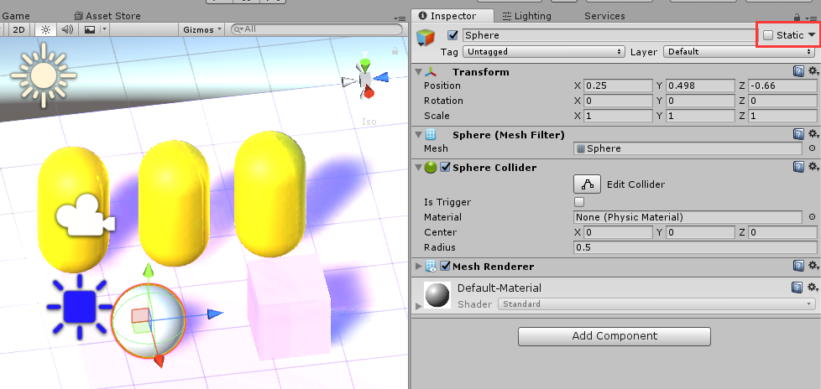821x389 pixels.
Task: Open Asset Store tab
Action: tap(107, 16)
